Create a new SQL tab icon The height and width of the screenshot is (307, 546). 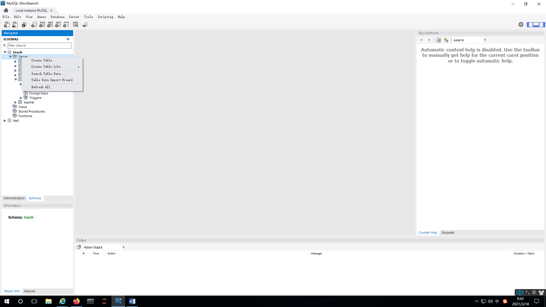(7, 25)
